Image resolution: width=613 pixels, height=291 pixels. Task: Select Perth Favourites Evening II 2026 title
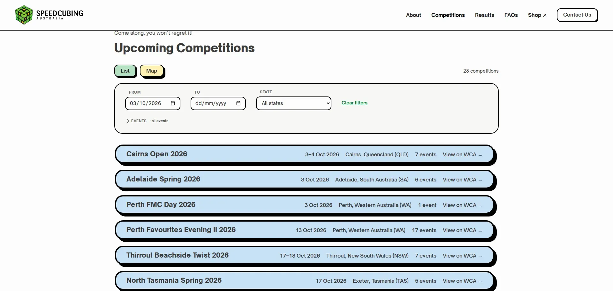point(181,230)
